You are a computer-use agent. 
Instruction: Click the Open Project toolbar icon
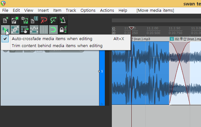15,20
